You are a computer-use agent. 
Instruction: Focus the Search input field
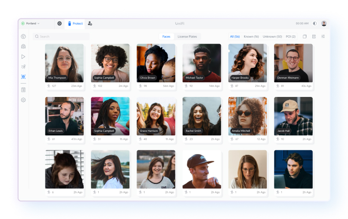point(61,37)
